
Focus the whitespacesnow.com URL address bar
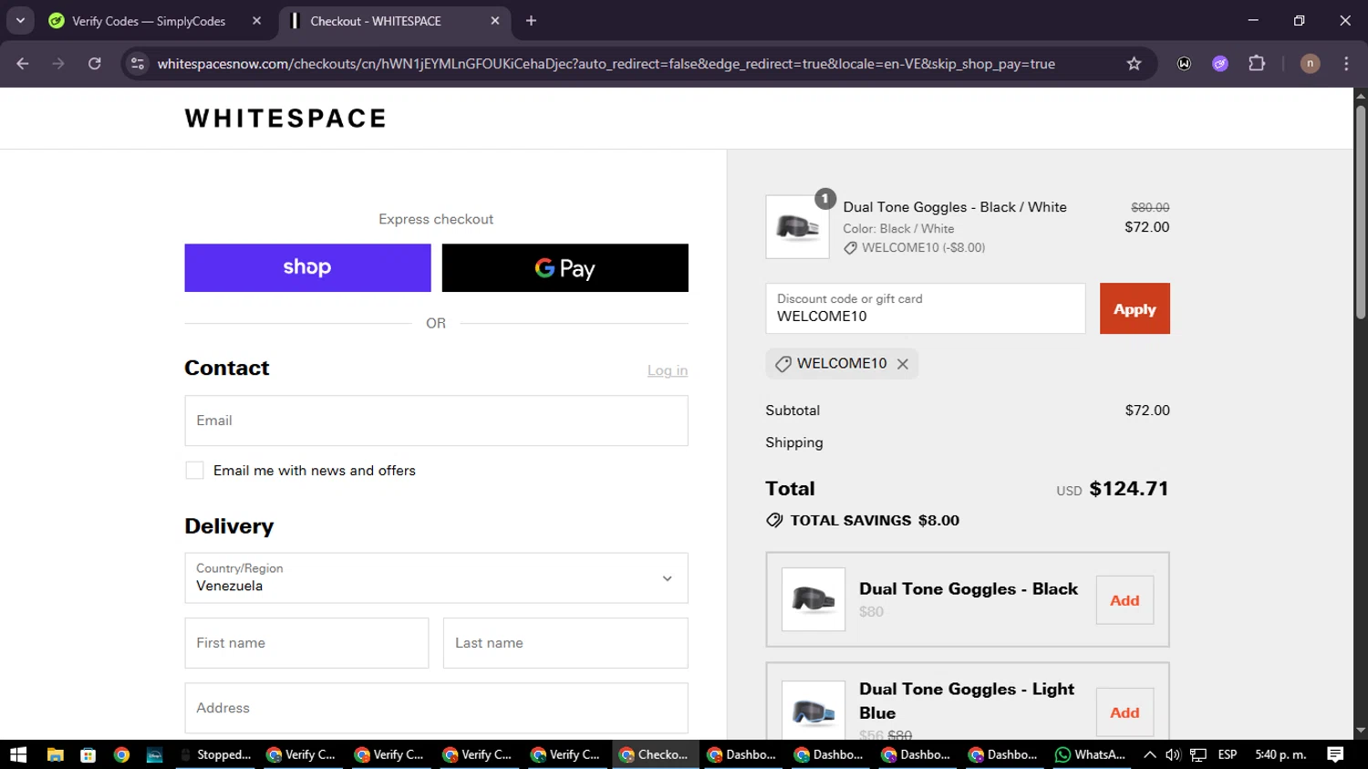(606, 64)
